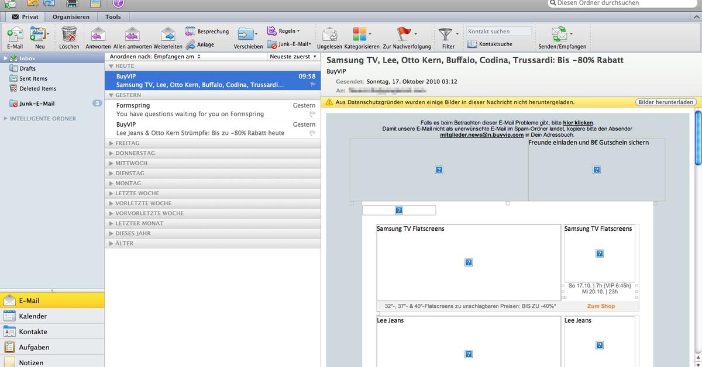Screen dimensions: 702x367
Task: Collapse the HEUTE message group
Action: 111,67
